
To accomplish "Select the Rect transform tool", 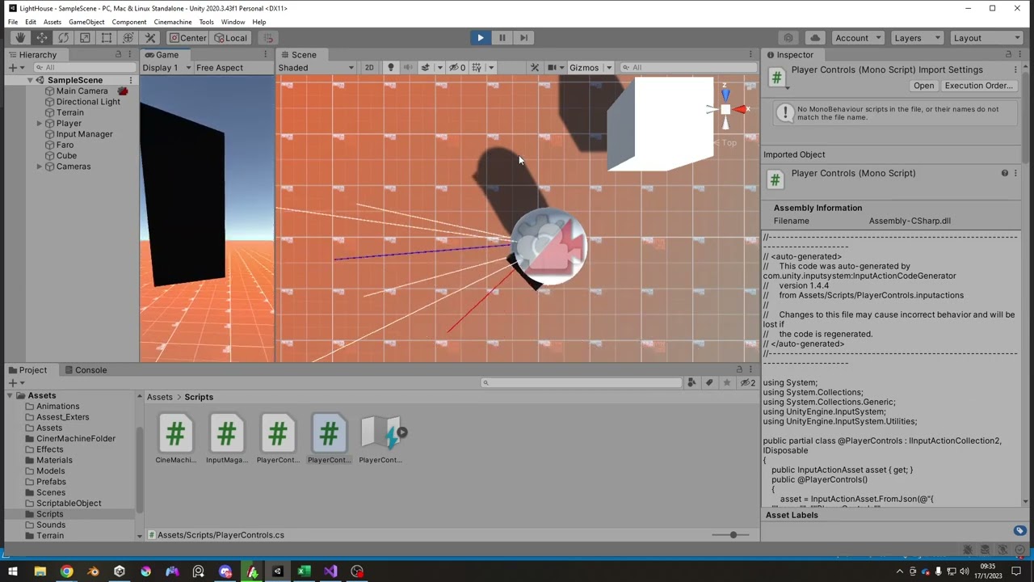I will (107, 38).
